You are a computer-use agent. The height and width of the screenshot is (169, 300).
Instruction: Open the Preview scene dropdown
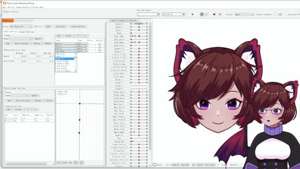174,15
